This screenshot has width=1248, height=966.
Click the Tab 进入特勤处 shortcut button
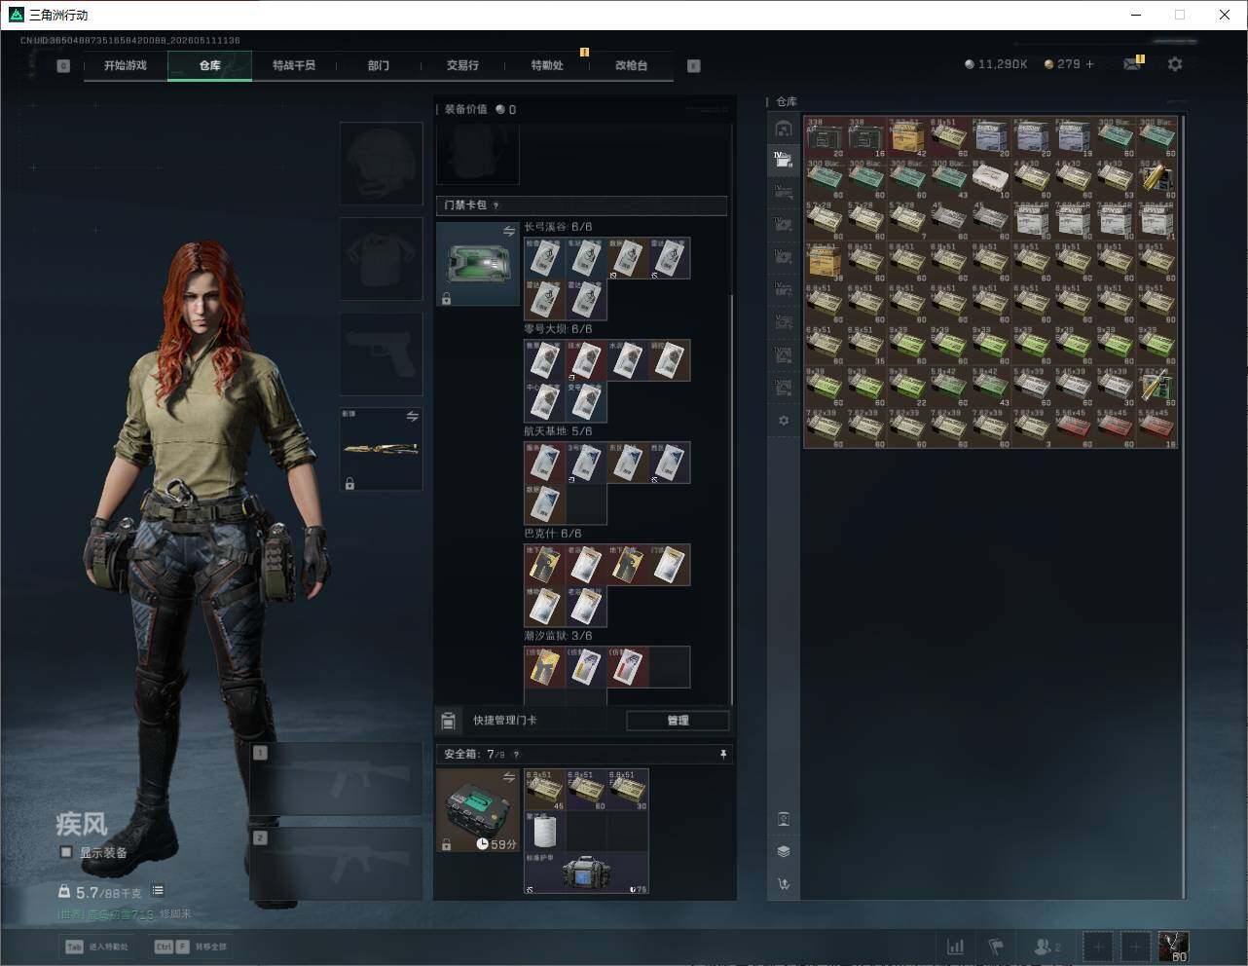point(97,947)
